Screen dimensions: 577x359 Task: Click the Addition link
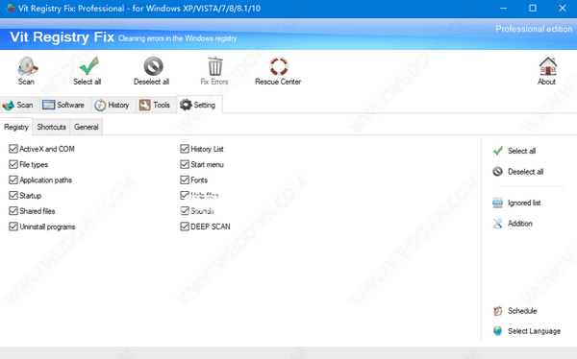click(520, 224)
